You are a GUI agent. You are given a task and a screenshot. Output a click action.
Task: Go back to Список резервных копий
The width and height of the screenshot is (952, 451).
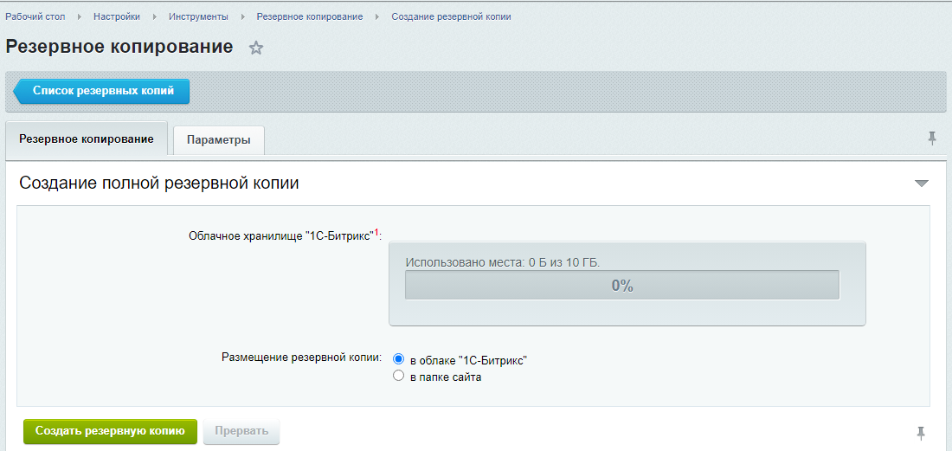click(103, 90)
